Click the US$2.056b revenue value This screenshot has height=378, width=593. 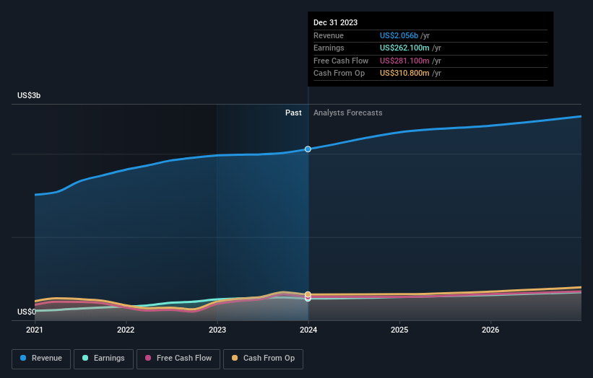tap(399, 35)
